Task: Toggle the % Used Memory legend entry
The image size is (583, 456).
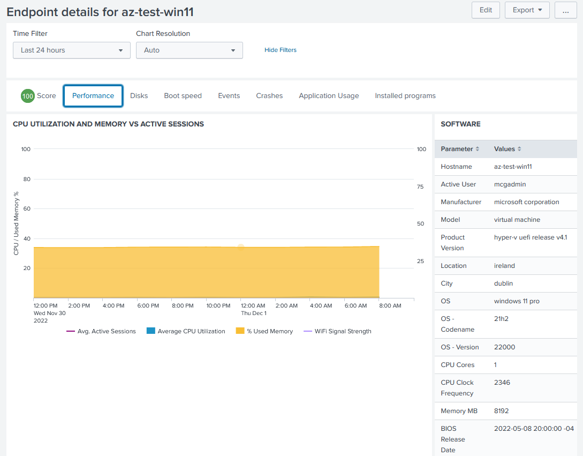Action: [264, 331]
